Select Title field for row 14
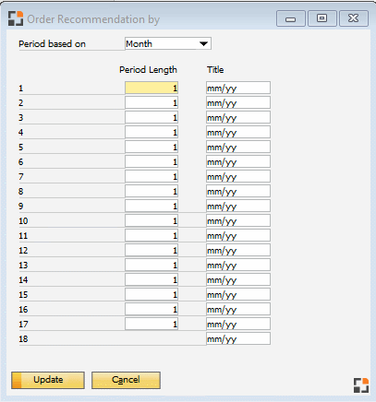 pyautogui.click(x=238, y=279)
